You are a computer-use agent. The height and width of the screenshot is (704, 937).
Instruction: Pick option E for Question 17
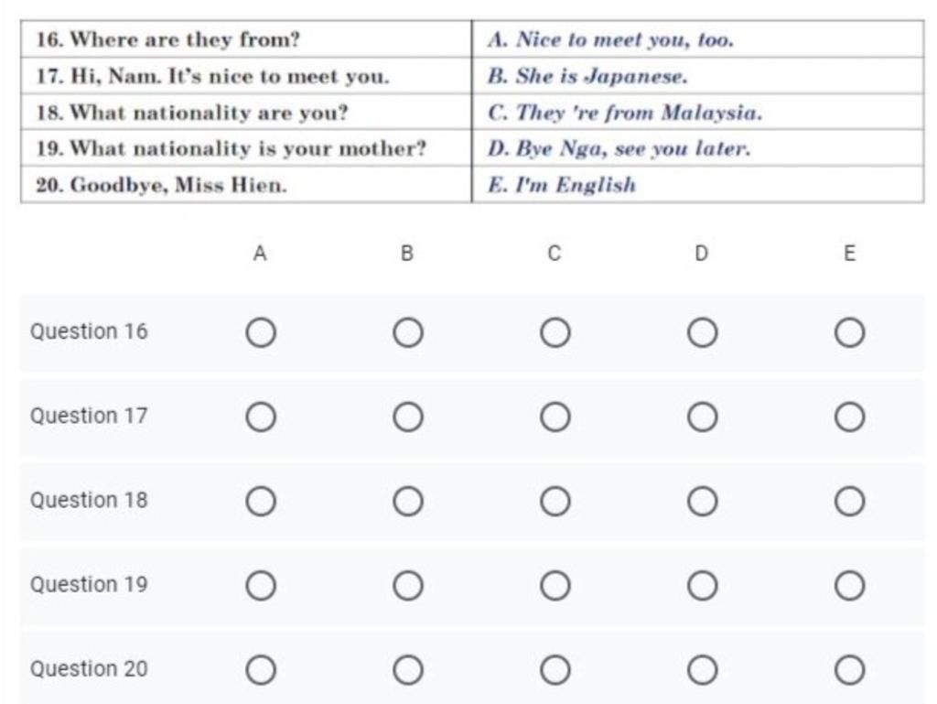click(x=849, y=417)
